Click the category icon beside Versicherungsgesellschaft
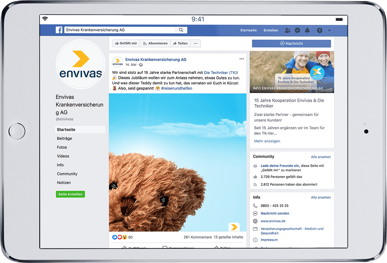Viewport: 387px width, 263px height. pyautogui.click(x=255, y=229)
